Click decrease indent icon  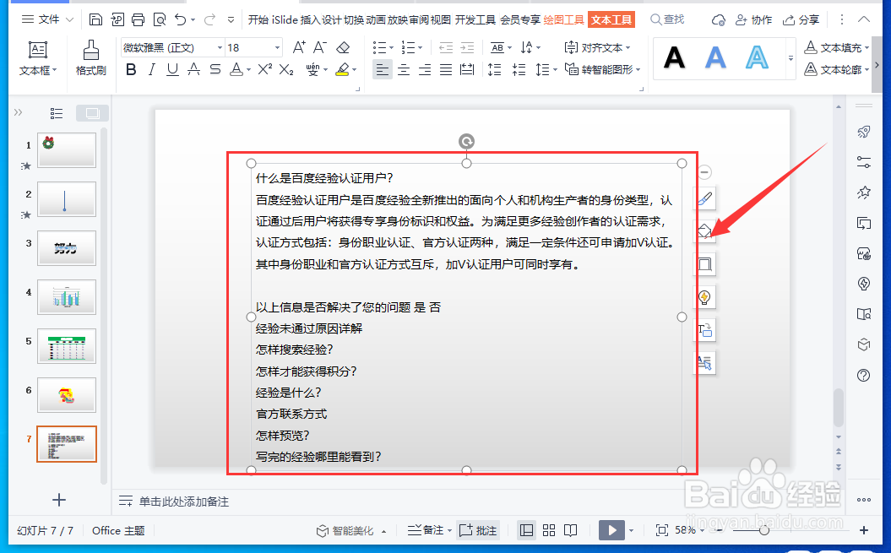coord(446,47)
